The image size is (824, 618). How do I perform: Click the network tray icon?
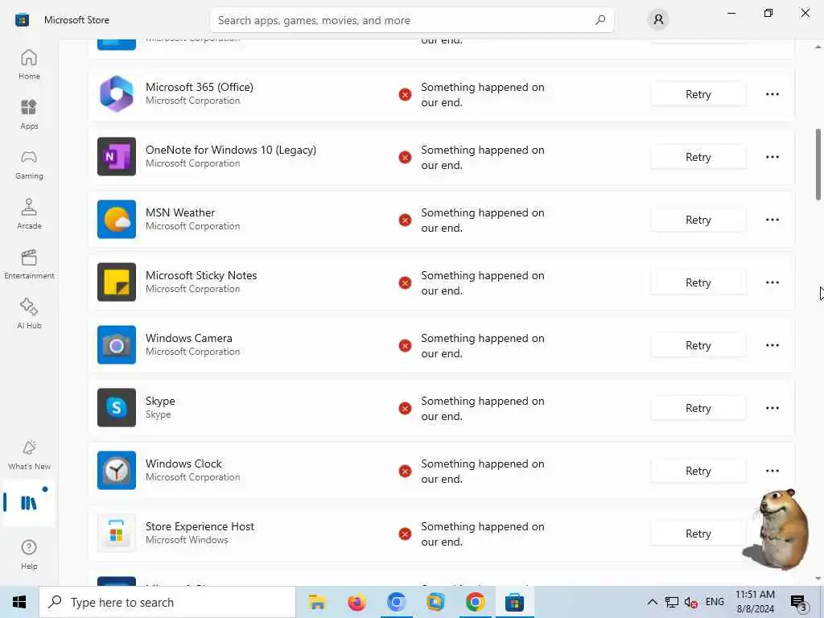point(671,602)
